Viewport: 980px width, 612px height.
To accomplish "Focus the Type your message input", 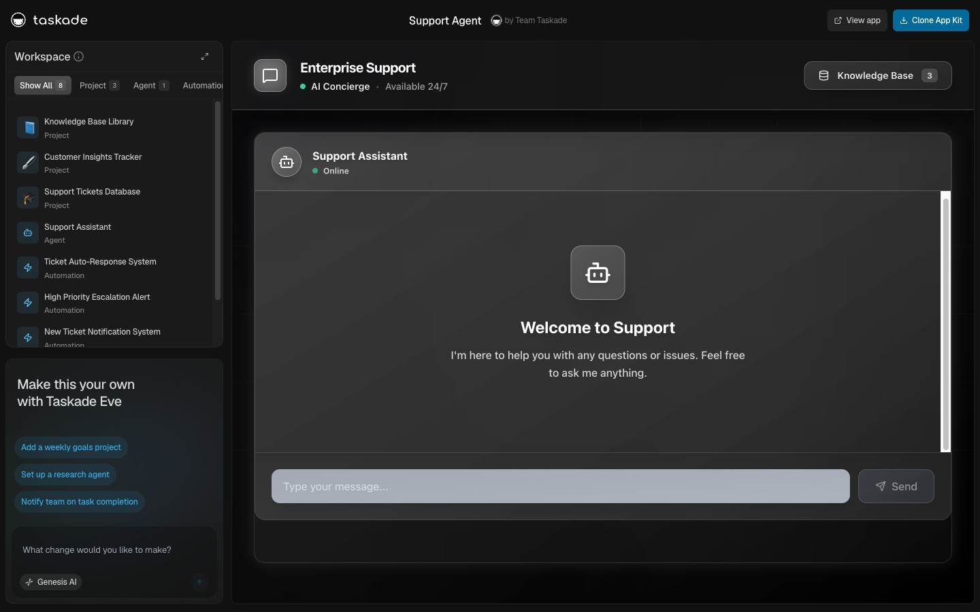I will (x=561, y=486).
